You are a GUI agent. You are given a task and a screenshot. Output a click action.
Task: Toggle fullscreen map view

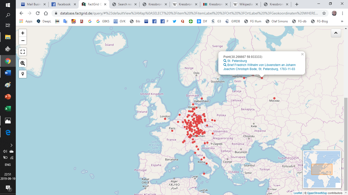tap(23, 52)
